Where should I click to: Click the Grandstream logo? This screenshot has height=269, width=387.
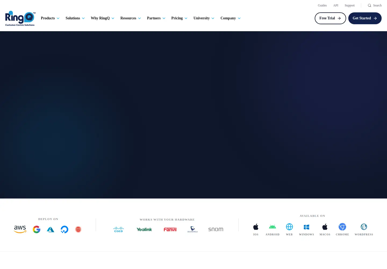(x=193, y=229)
